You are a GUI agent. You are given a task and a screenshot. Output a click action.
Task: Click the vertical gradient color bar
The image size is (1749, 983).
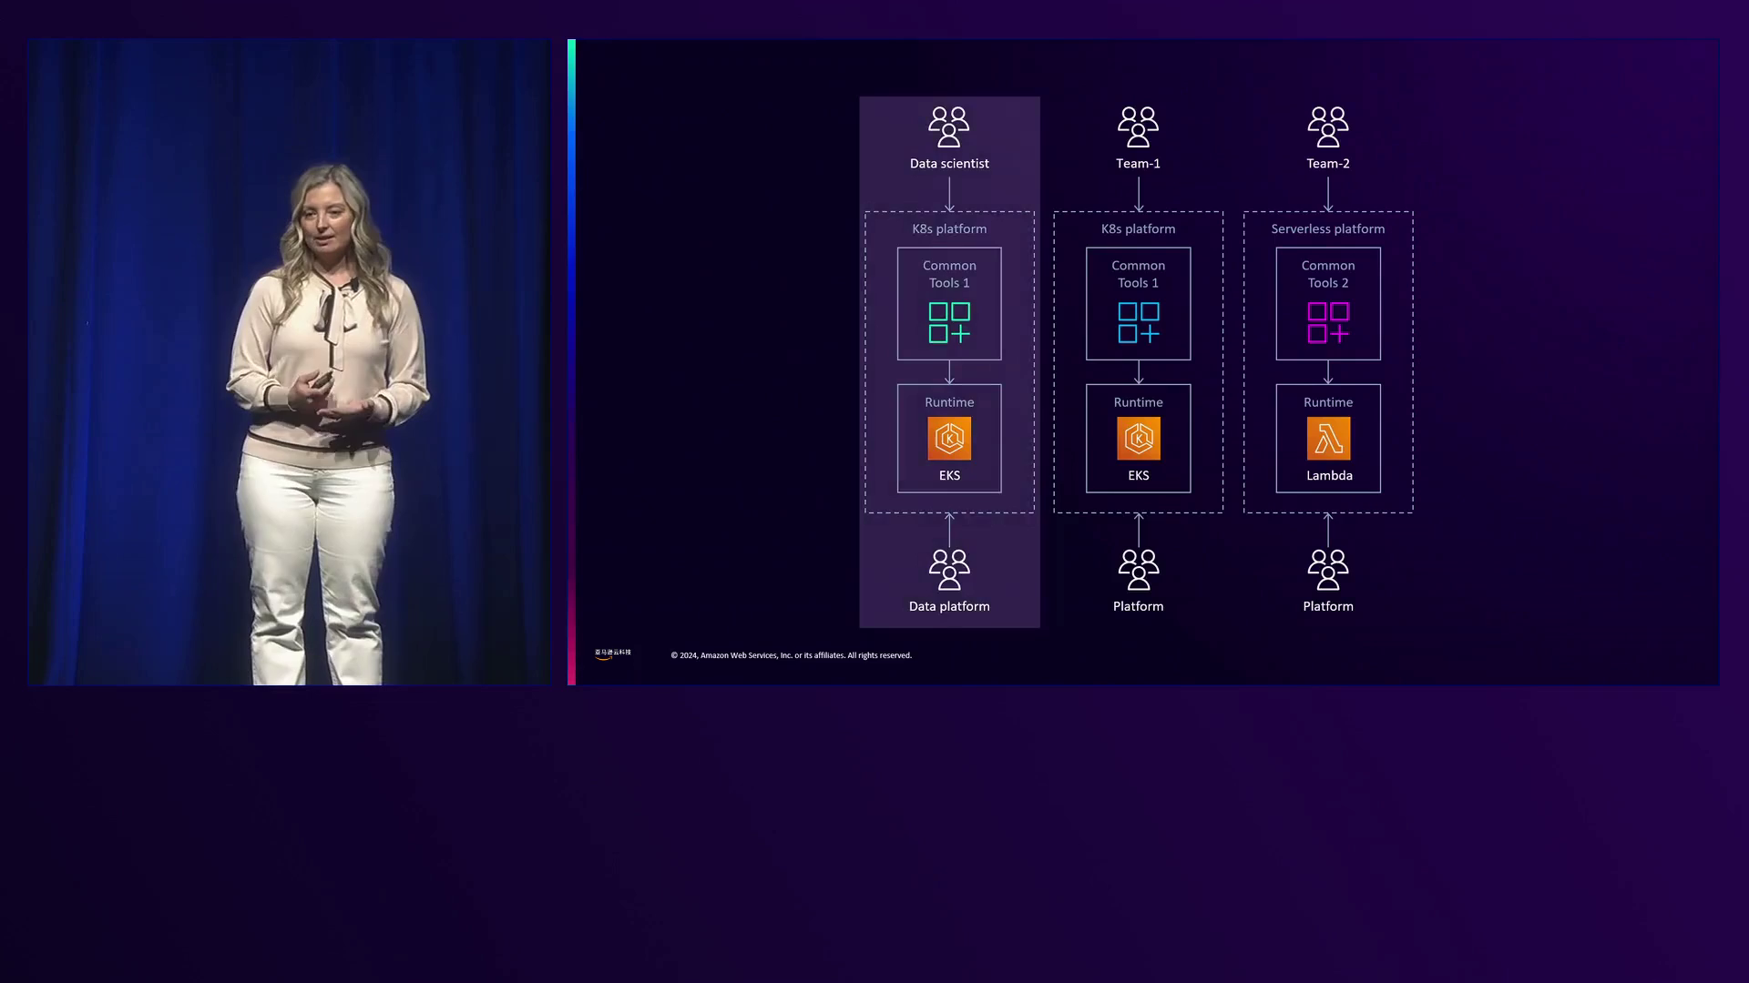coord(571,361)
